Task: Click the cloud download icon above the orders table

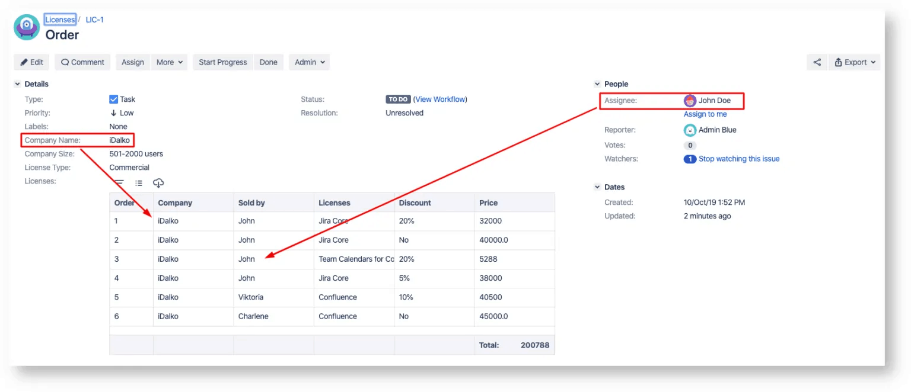Action: click(x=158, y=183)
